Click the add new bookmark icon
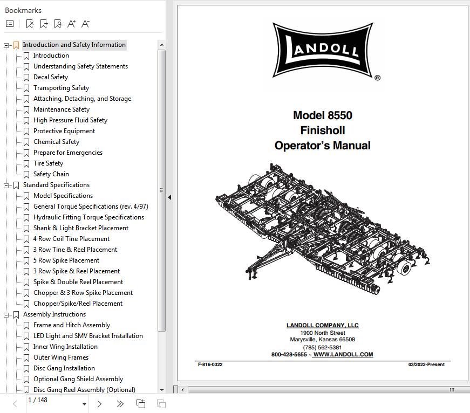The height and width of the screenshot is (413, 470). click(44, 24)
